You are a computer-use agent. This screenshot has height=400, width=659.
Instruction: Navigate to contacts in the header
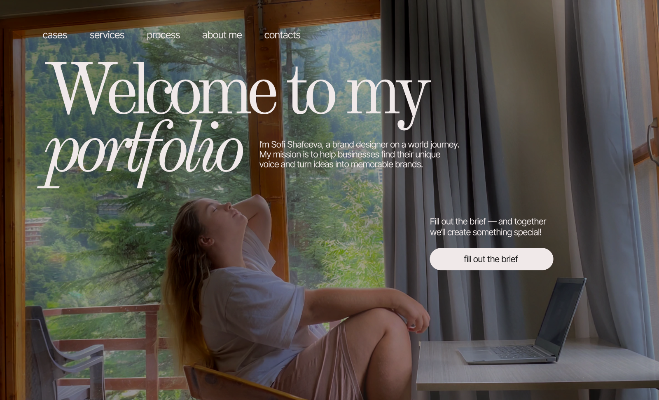(282, 35)
